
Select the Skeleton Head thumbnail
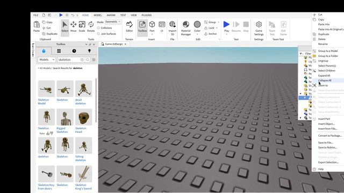pyautogui.click(x=84, y=117)
